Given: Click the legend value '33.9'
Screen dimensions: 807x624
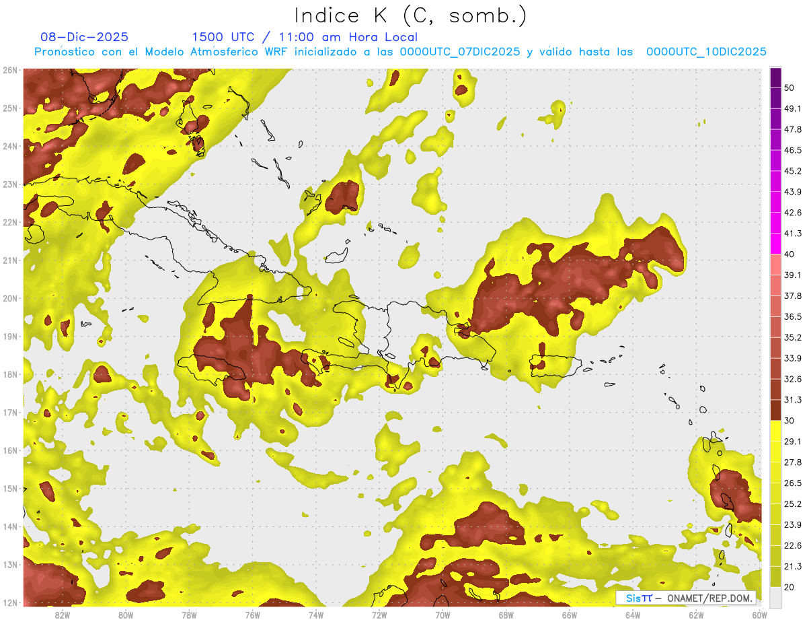Looking at the screenshot, I should 793,358.
